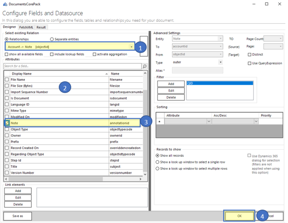This screenshot has width=288, height=223.
Task: Click the Save as button
Action: click(18, 216)
